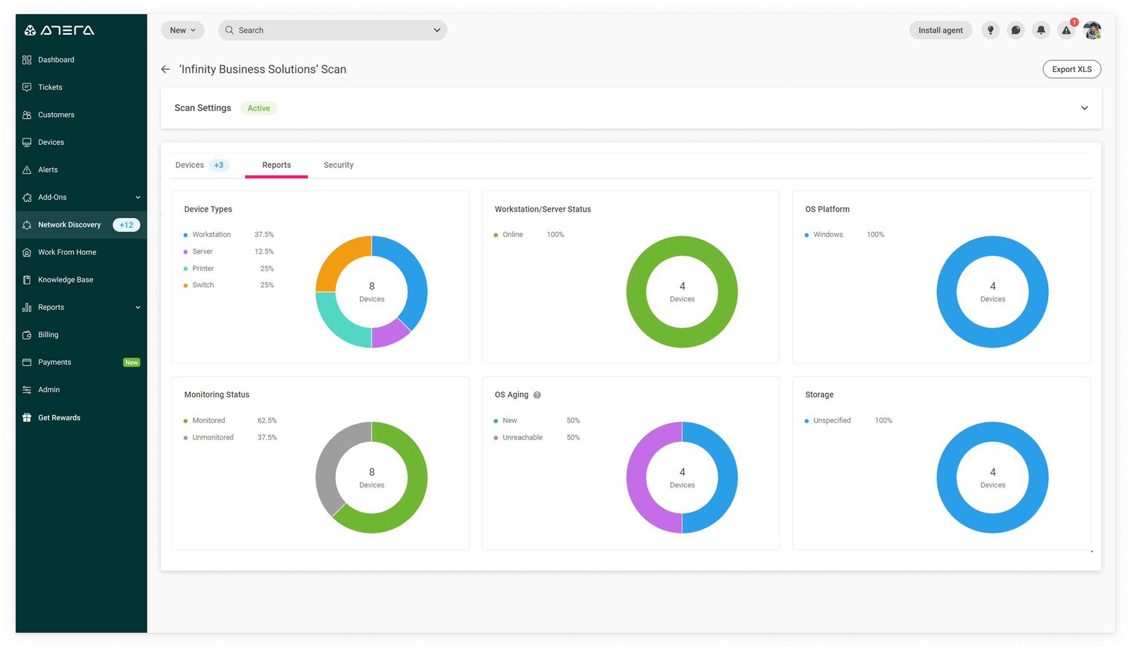The image size is (1131, 650).
Task: Click the Tickets sidebar icon
Action: pyautogui.click(x=27, y=87)
